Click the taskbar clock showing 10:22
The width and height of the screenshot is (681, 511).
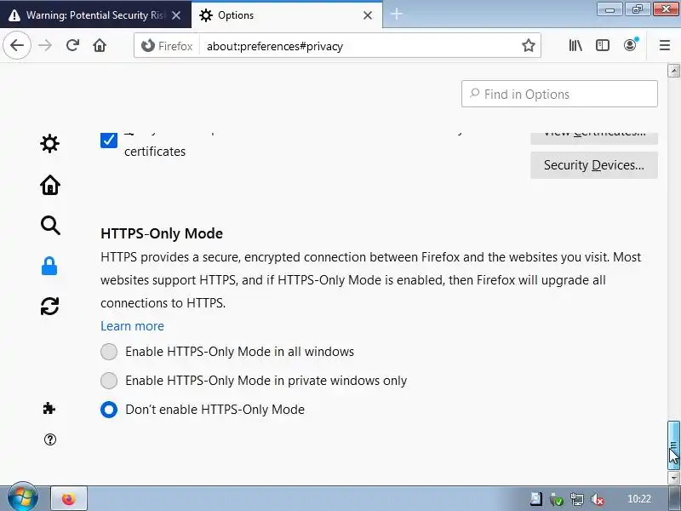(639, 499)
